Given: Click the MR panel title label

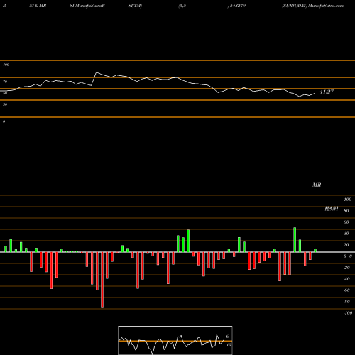Looking at the screenshot, I should (x=317, y=185).
